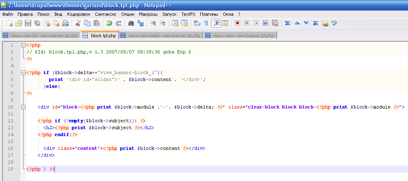The image size is (408, 181).
Task: Undo last edit with green arrow
Action: tap(109, 23)
